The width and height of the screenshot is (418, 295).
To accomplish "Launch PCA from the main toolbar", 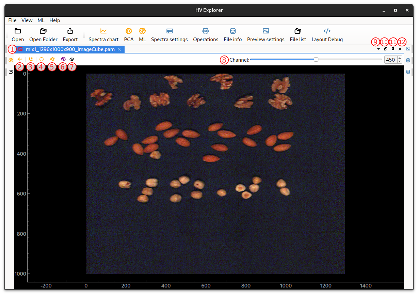I will [x=129, y=35].
